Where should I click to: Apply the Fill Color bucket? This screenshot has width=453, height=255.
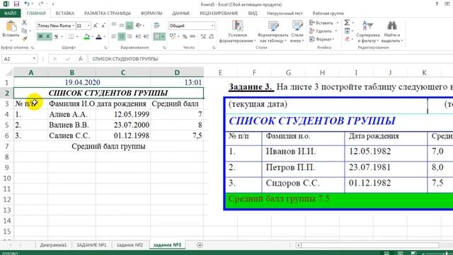(x=86, y=37)
